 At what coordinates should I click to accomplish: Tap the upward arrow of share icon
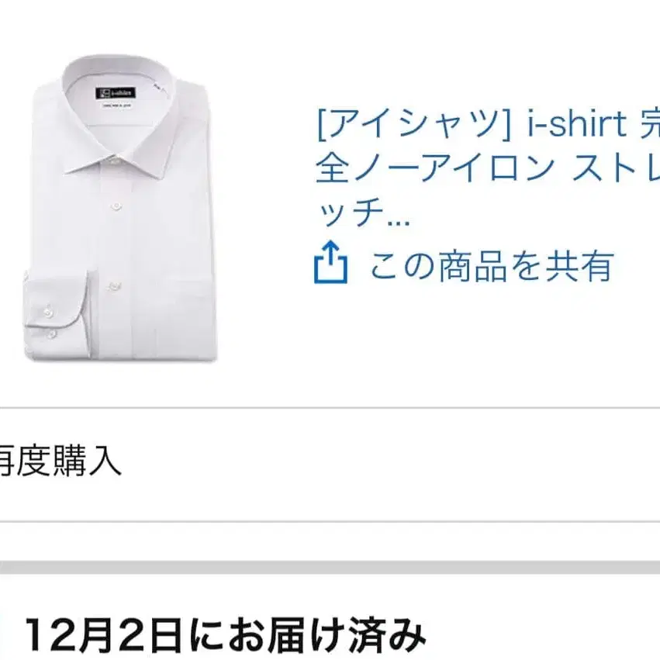click(x=332, y=254)
